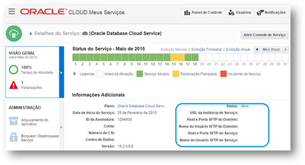
Task: Click the URL da Instância de Serviço label
Action: coord(214,113)
